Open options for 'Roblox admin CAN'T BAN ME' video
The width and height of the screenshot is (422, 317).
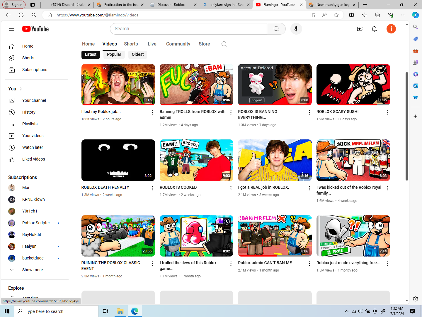point(309,264)
